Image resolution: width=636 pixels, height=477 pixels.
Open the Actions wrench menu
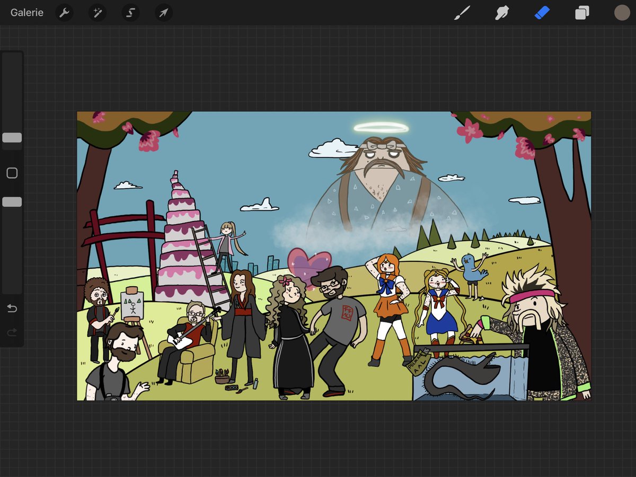64,13
